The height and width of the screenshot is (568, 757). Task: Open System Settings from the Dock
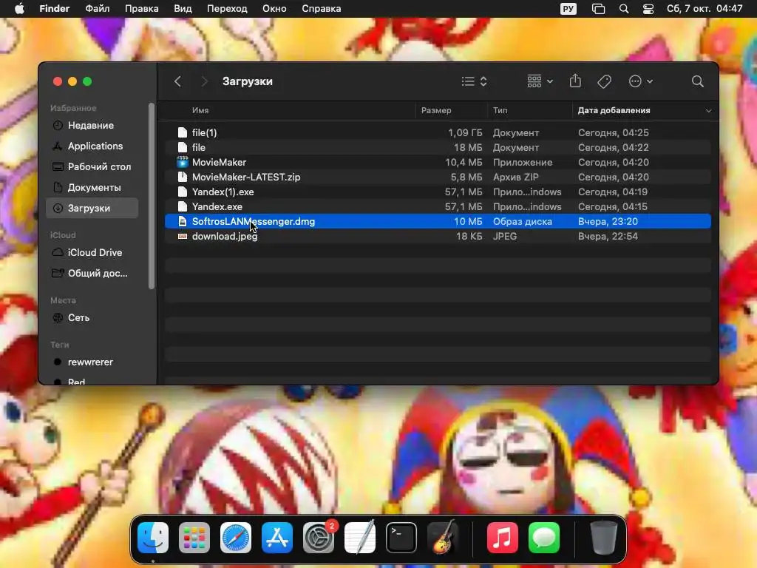point(319,538)
